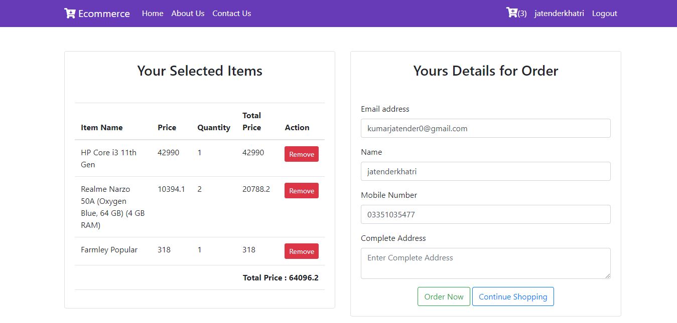
Task: Log out of the account
Action: pyautogui.click(x=604, y=14)
